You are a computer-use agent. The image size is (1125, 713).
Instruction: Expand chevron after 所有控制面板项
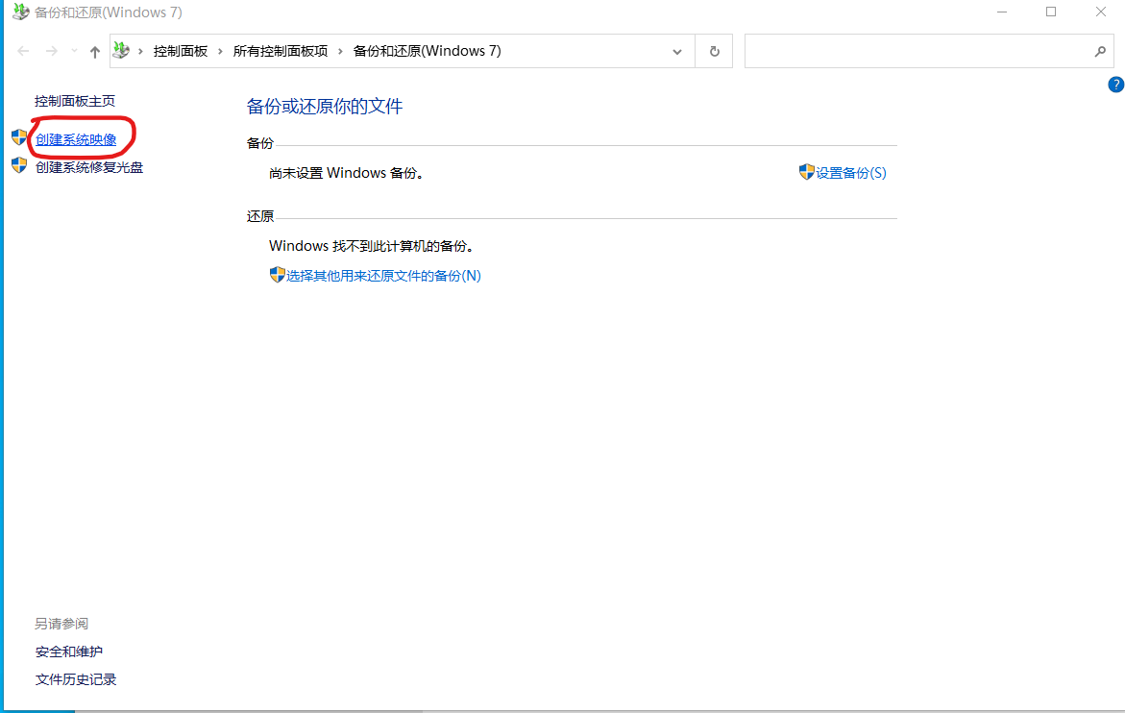[340, 51]
